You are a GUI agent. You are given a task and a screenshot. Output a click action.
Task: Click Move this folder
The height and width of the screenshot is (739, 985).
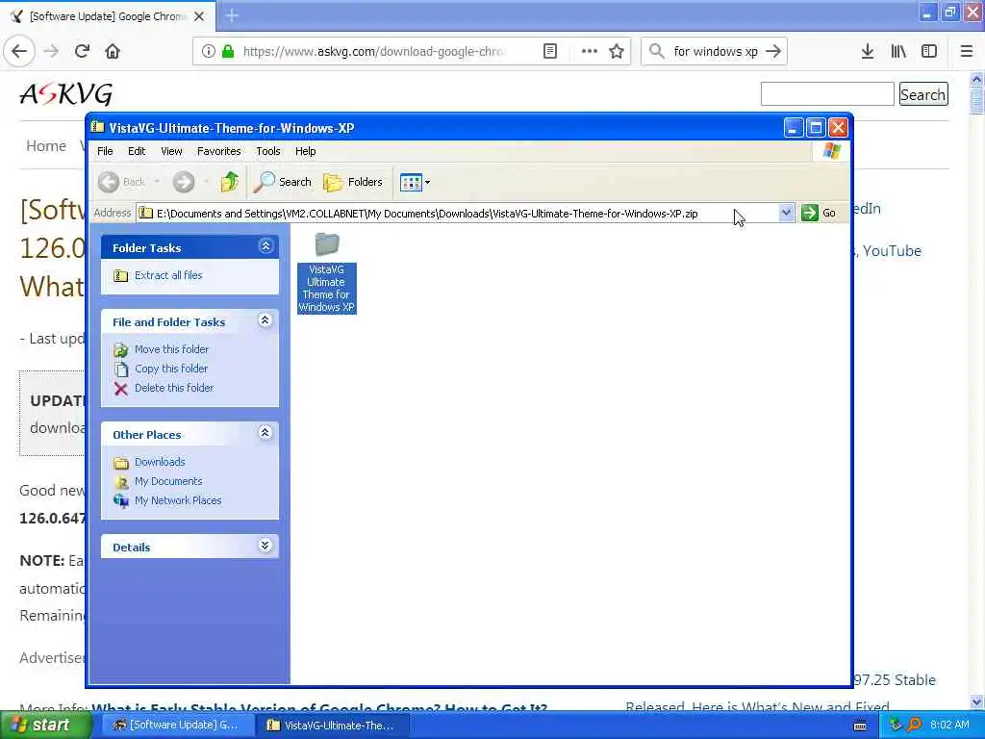click(x=171, y=349)
